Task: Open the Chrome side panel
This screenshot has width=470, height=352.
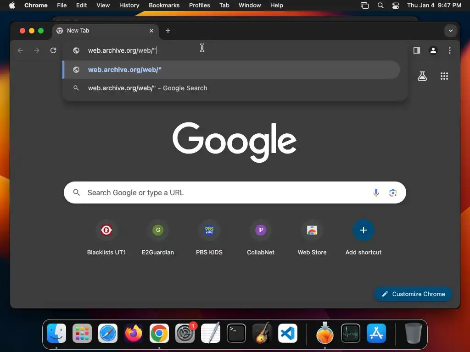Action: tap(417, 50)
